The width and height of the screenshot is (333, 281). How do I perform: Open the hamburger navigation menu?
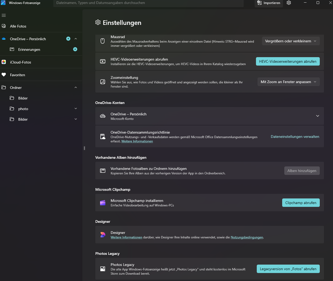pyautogui.click(x=4, y=15)
